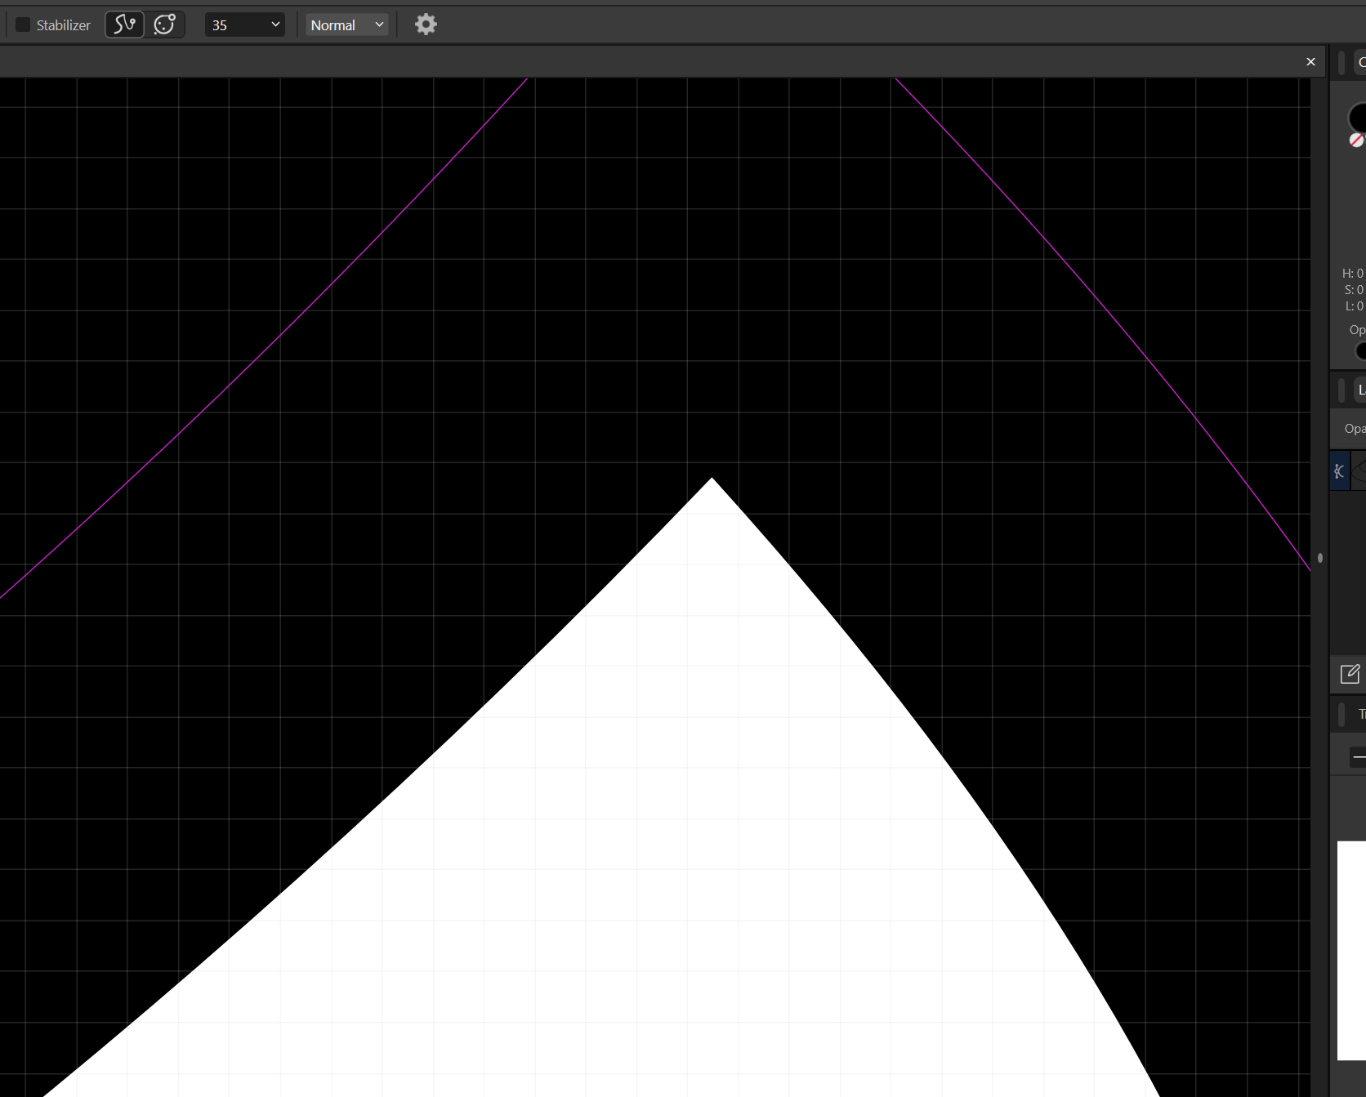Screen dimensions: 1366x1097
Task: Click the edit layer pencil-square icon
Action: pyautogui.click(x=1350, y=674)
